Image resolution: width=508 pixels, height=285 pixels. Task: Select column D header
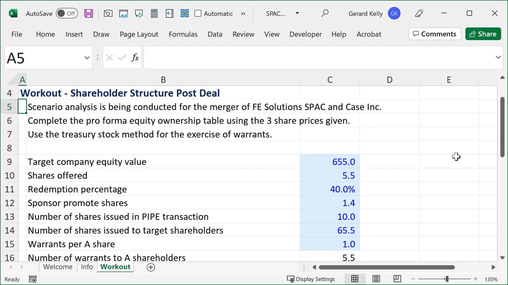point(389,80)
